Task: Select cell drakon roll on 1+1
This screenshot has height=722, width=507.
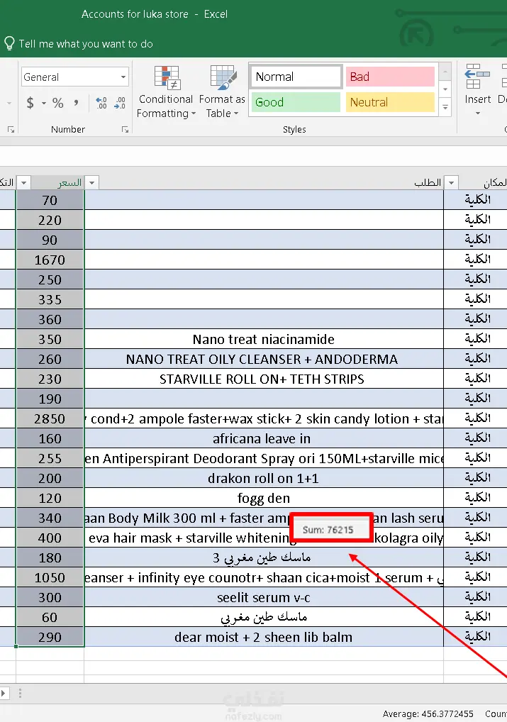Action: click(x=264, y=479)
